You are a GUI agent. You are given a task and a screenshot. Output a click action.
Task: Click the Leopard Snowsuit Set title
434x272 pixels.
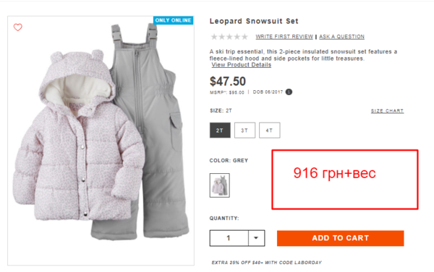coord(254,21)
